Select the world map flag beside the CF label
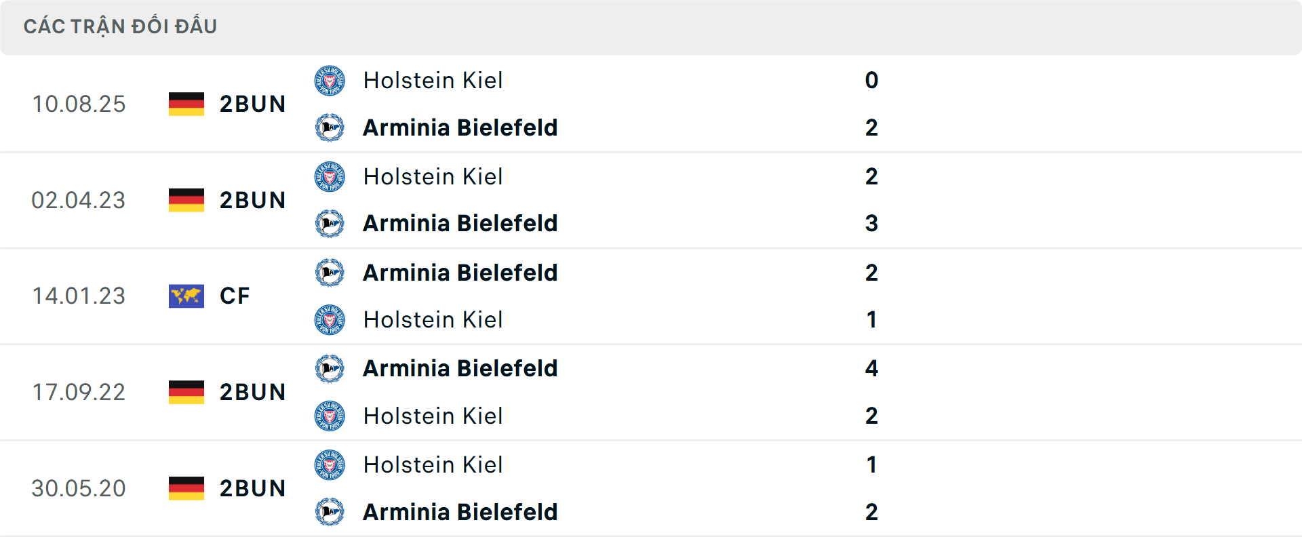 pos(186,296)
